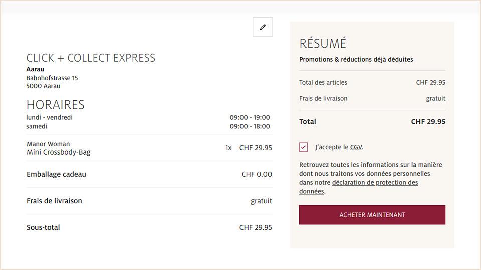This screenshot has width=481, height=270.
Task: Click the Bahnhofstrasse 15 address line
Action: tap(52, 78)
